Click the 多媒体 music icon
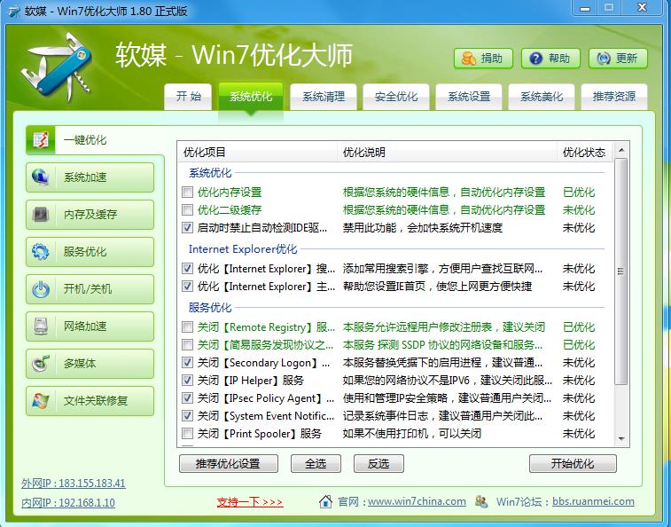The image size is (671, 527). (x=41, y=364)
